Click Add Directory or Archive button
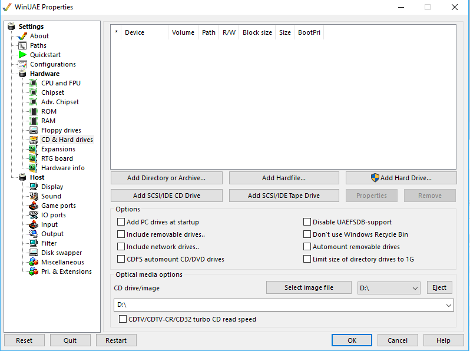The image size is (470, 351). pyautogui.click(x=166, y=178)
